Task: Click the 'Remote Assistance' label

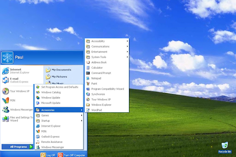Action: pyautogui.click(x=52, y=142)
